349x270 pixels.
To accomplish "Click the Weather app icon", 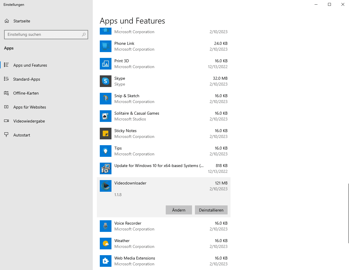I will tap(105, 244).
